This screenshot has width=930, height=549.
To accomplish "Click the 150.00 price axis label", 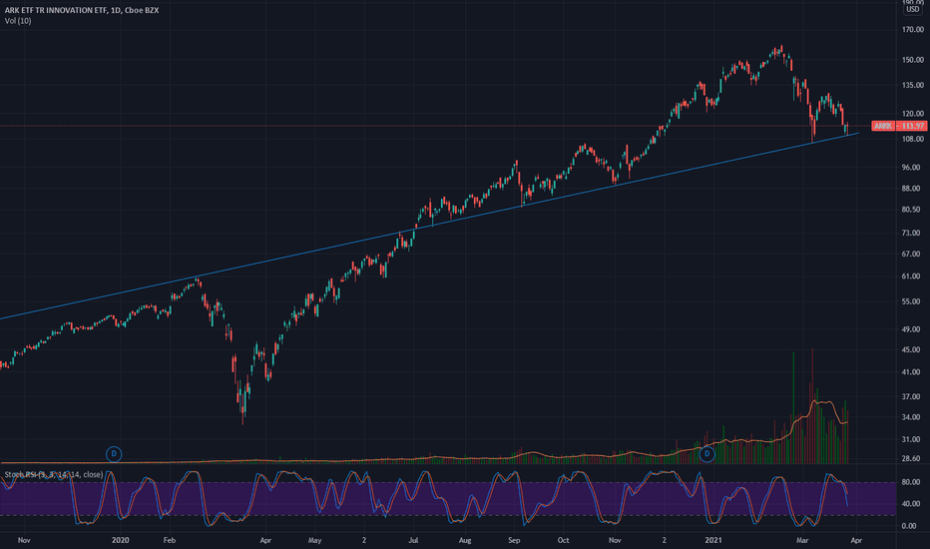I will pos(913,60).
